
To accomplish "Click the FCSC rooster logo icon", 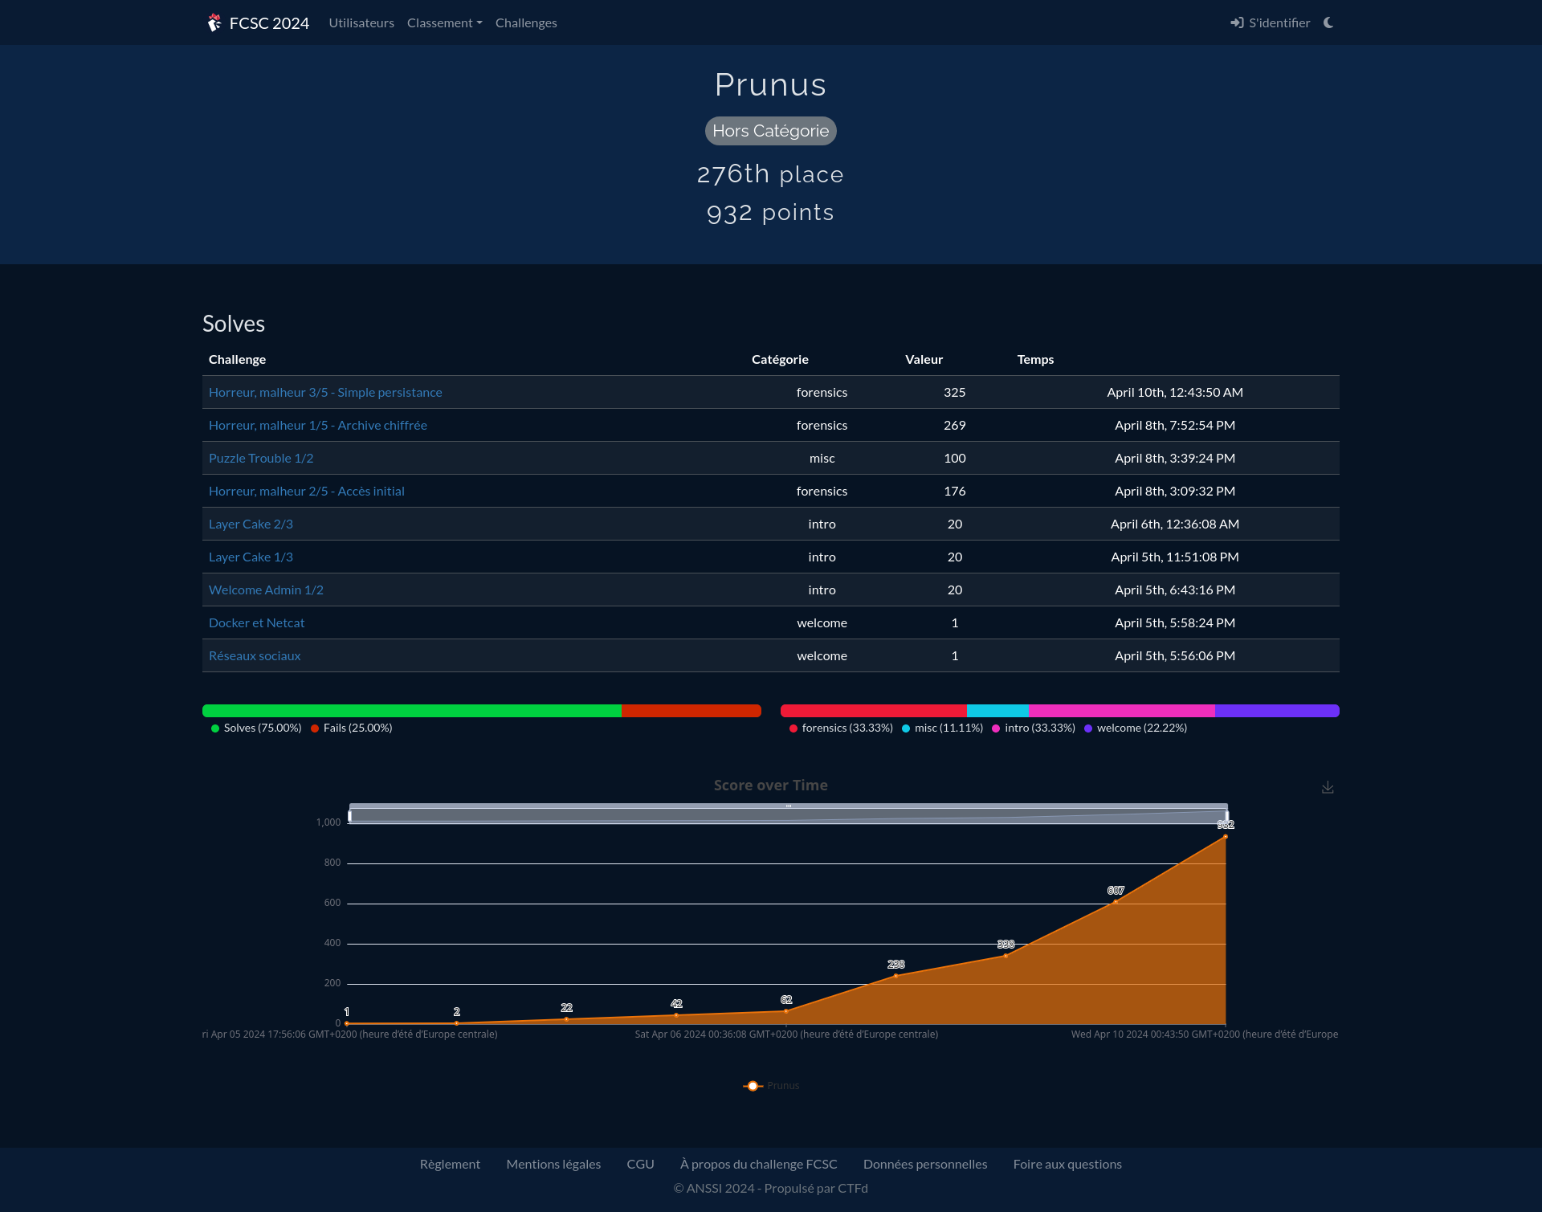I will 214,22.
